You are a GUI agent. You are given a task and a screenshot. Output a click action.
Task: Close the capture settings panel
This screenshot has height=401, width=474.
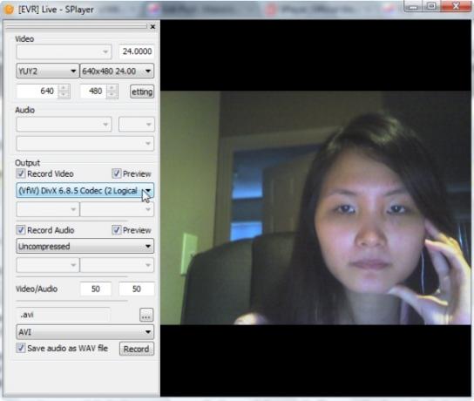pyautogui.click(x=152, y=27)
